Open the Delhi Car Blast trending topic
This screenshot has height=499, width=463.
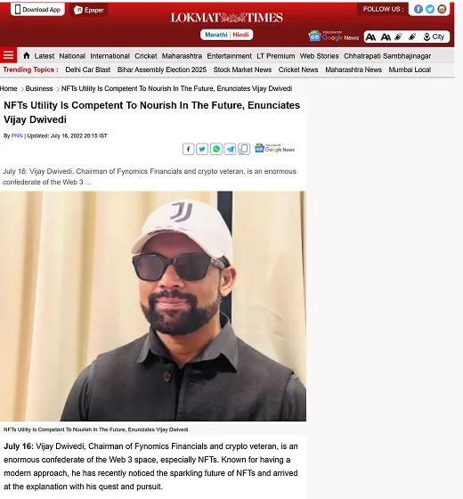click(x=88, y=70)
